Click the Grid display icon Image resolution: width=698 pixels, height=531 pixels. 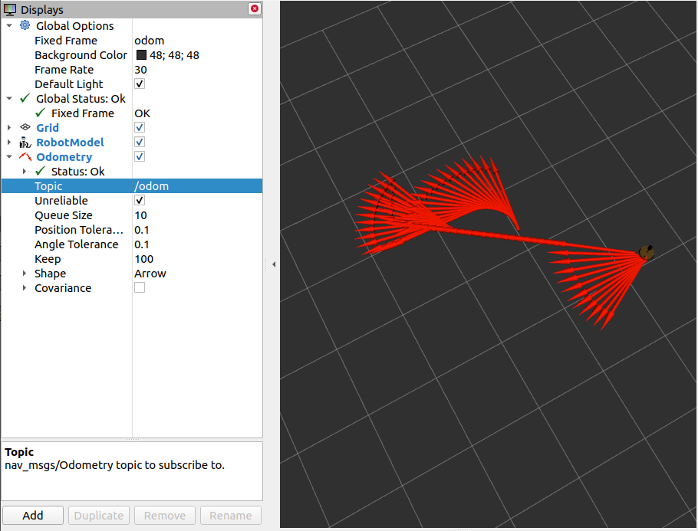(25, 128)
